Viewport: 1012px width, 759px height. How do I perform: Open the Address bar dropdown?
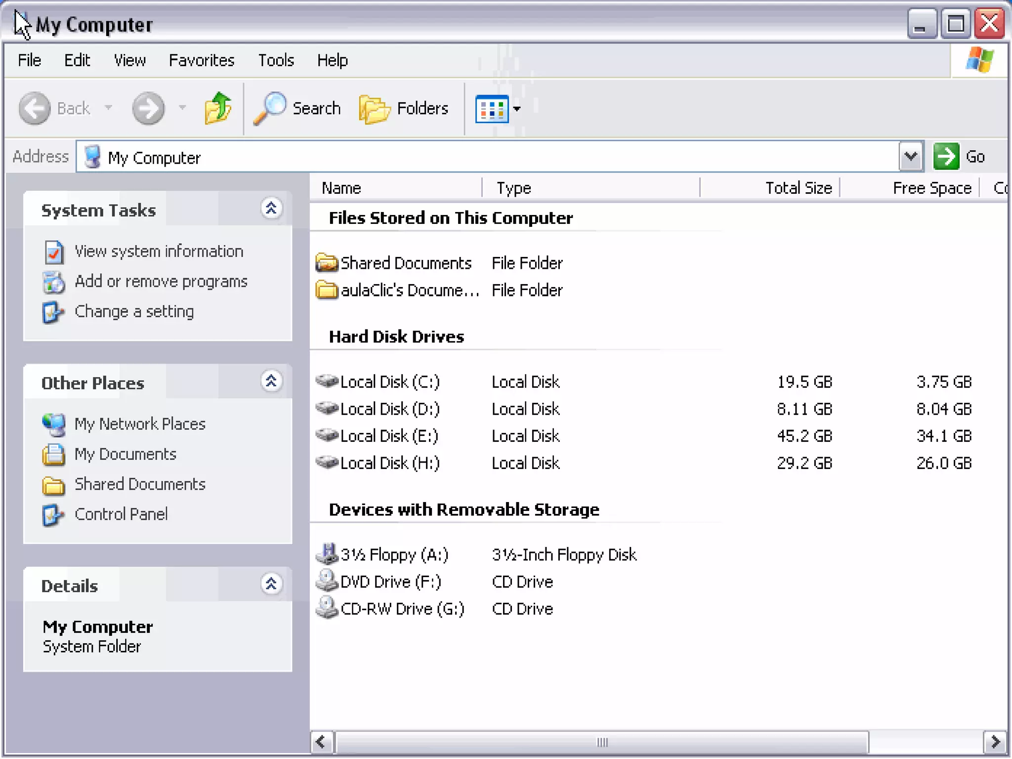click(911, 157)
